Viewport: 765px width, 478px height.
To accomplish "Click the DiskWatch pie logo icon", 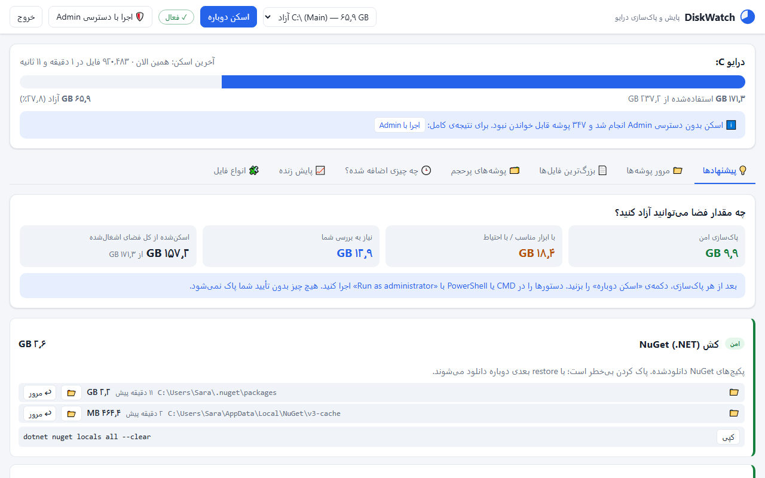I will (748, 17).
